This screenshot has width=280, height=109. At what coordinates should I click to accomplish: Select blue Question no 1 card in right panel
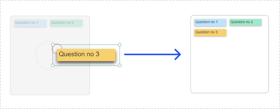[210, 22]
